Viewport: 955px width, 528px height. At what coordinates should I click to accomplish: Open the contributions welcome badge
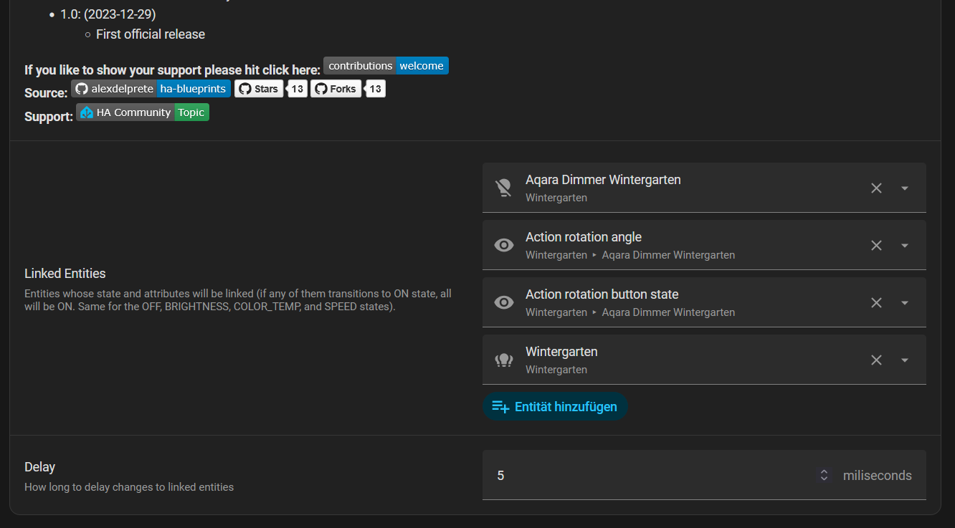tap(386, 66)
